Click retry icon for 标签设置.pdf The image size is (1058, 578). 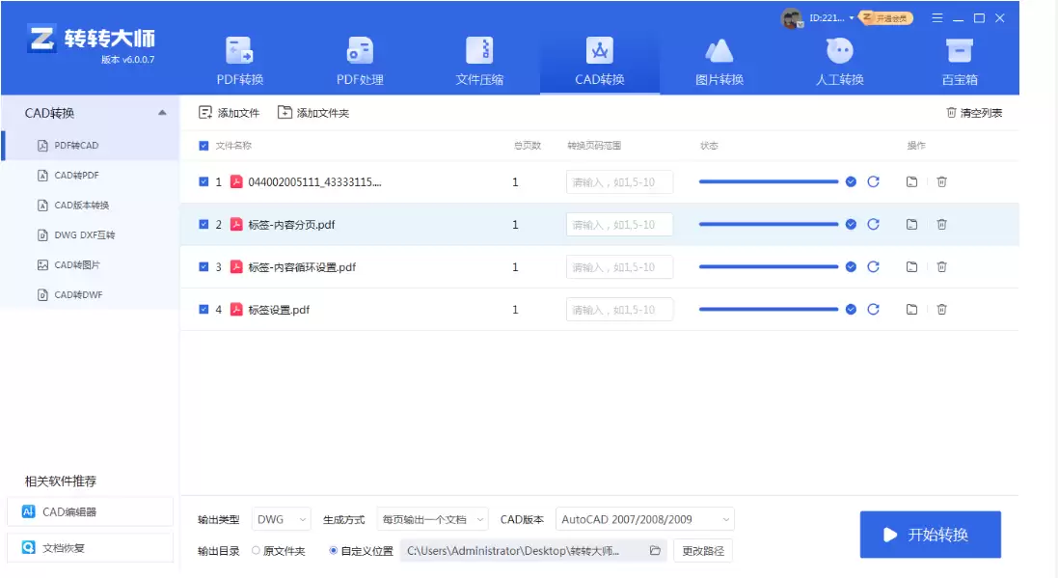click(x=873, y=310)
